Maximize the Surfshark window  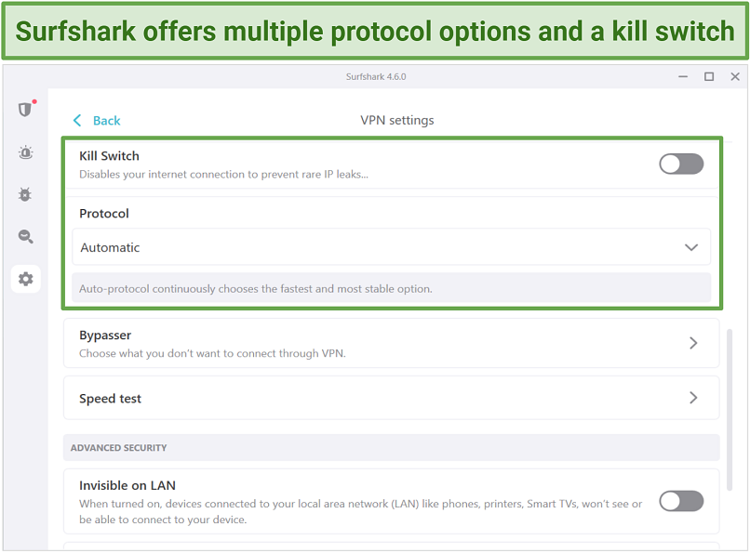[x=709, y=76]
